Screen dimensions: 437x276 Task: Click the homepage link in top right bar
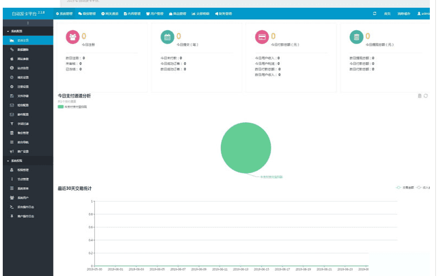tap(387, 13)
